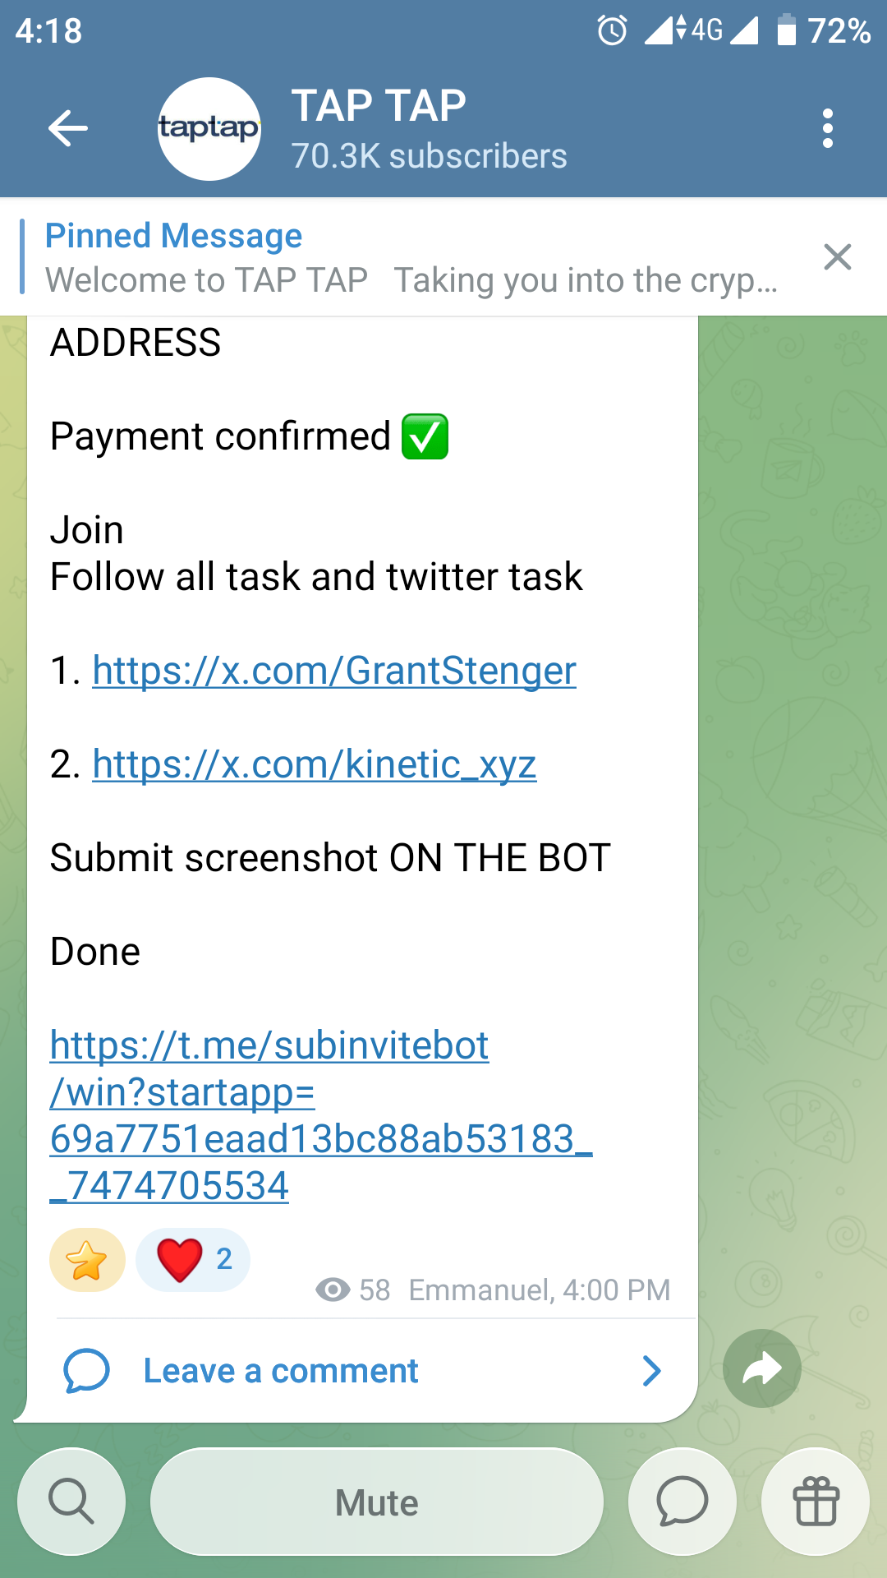Screen dimensions: 887x1578
Task: Toggle the red heart reaction
Action: pyautogui.click(x=193, y=1260)
